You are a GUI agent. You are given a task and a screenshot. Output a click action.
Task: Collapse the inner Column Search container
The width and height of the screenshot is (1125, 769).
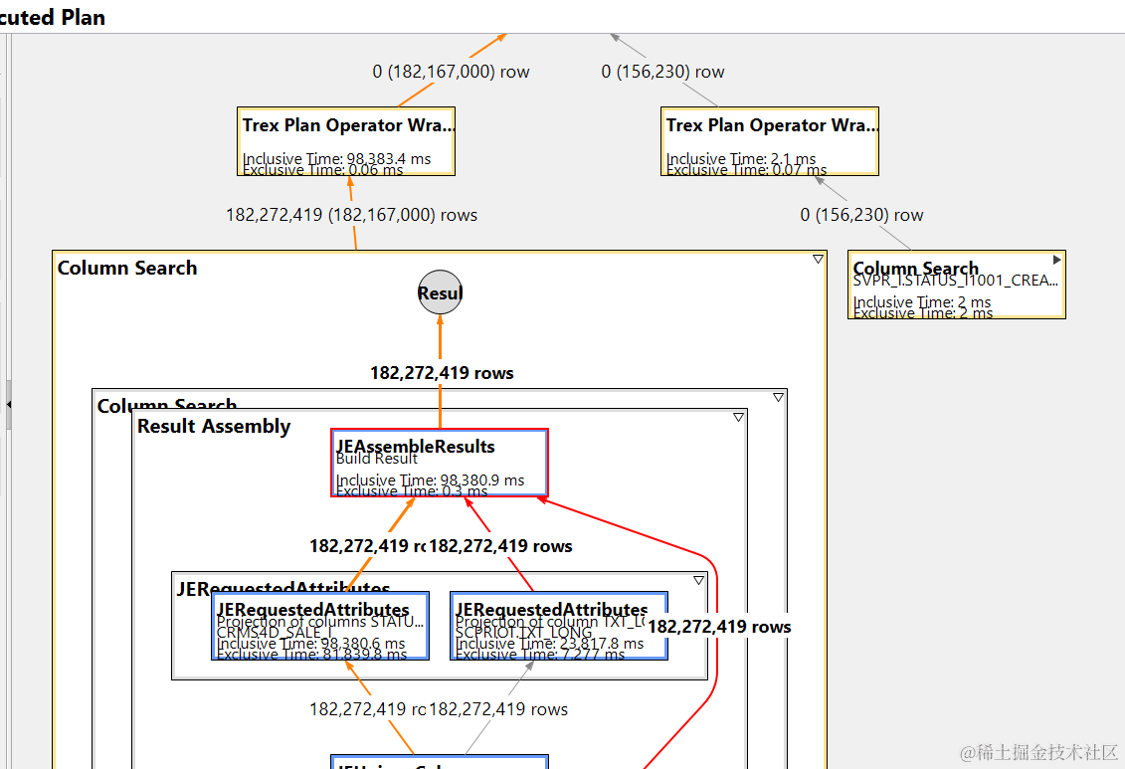(x=778, y=397)
